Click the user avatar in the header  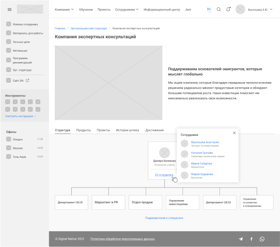click(240, 10)
